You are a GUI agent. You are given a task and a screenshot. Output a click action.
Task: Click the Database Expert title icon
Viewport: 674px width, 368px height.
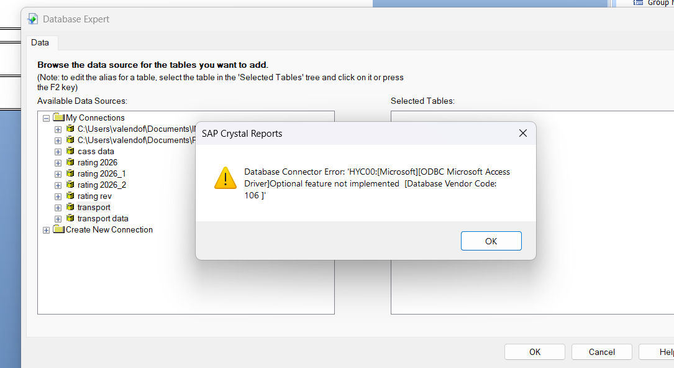pos(33,19)
